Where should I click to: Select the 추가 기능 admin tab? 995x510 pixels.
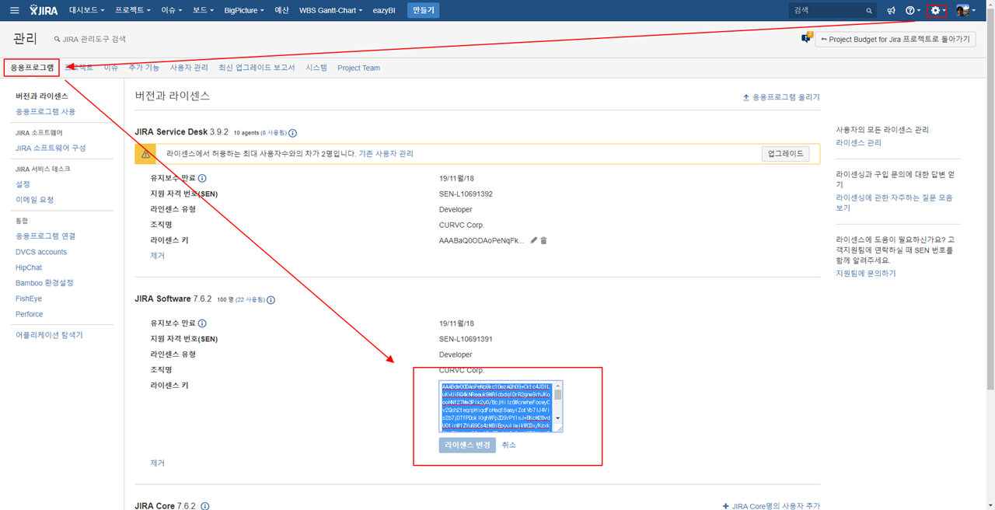[x=144, y=68]
